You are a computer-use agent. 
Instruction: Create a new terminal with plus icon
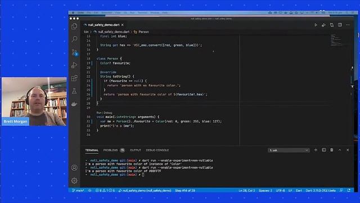tap(316, 150)
